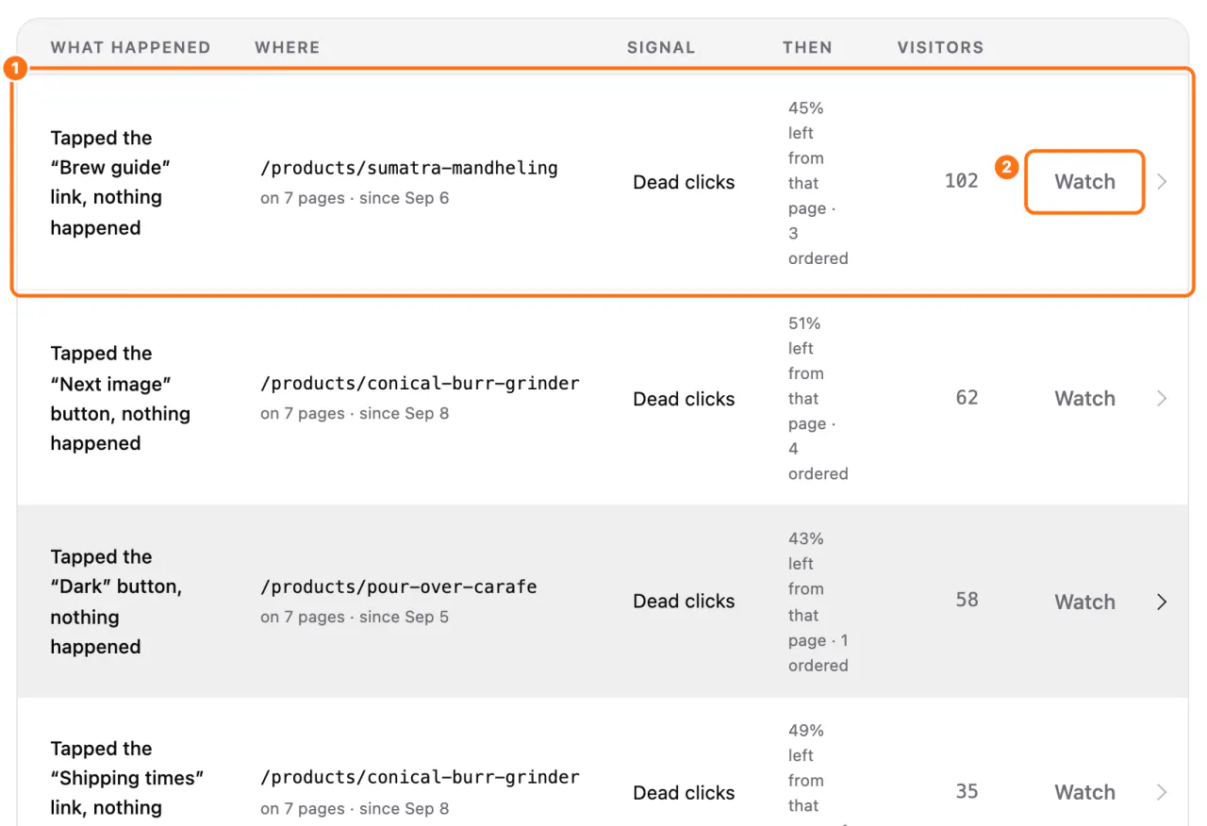Click the visitor count 102

962,181
